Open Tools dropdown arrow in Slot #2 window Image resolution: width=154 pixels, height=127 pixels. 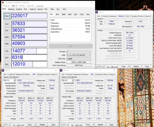pyautogui.click(x=93, y=125)
